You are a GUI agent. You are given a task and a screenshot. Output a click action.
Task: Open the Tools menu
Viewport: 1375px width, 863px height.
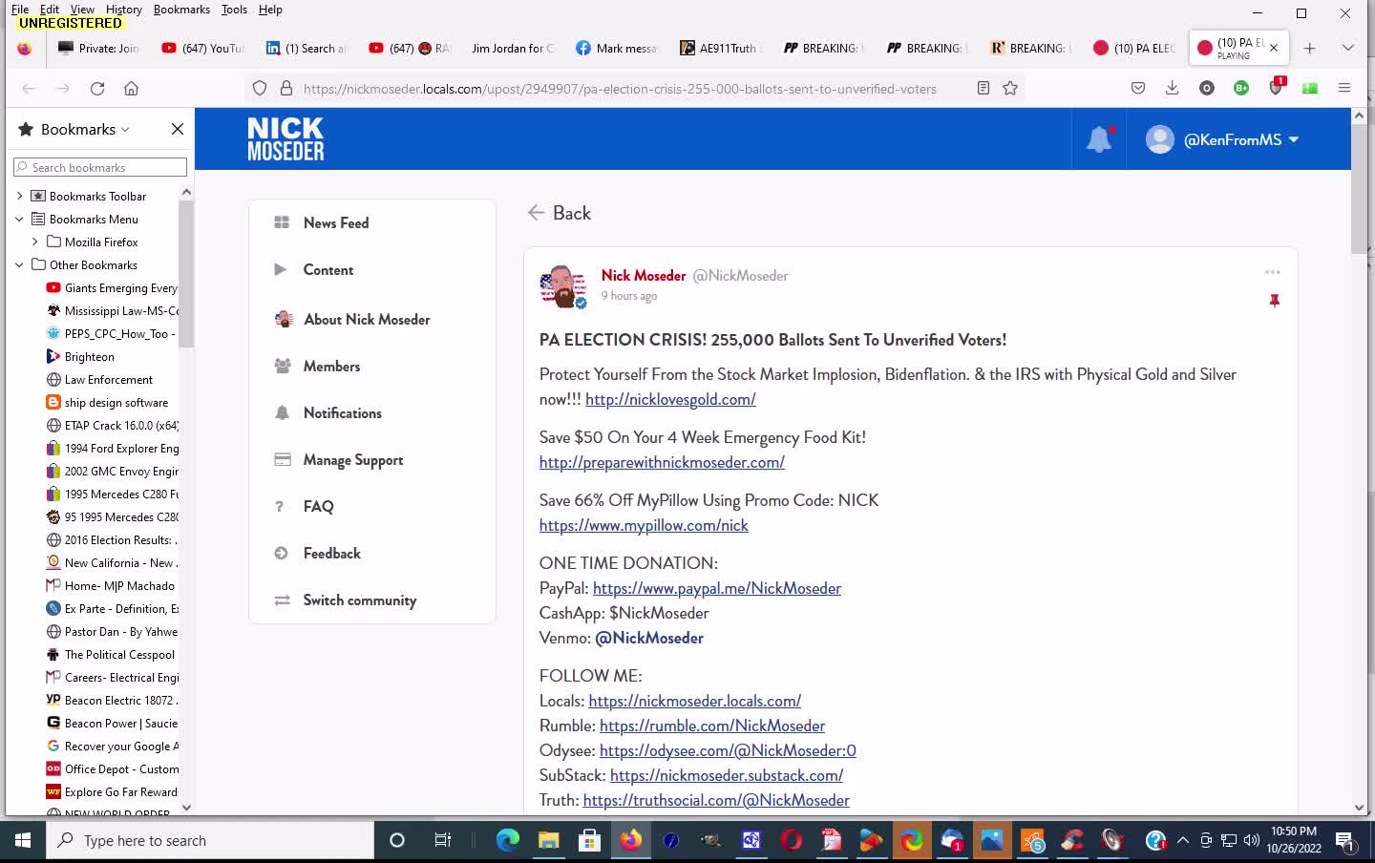pos(234,10)
